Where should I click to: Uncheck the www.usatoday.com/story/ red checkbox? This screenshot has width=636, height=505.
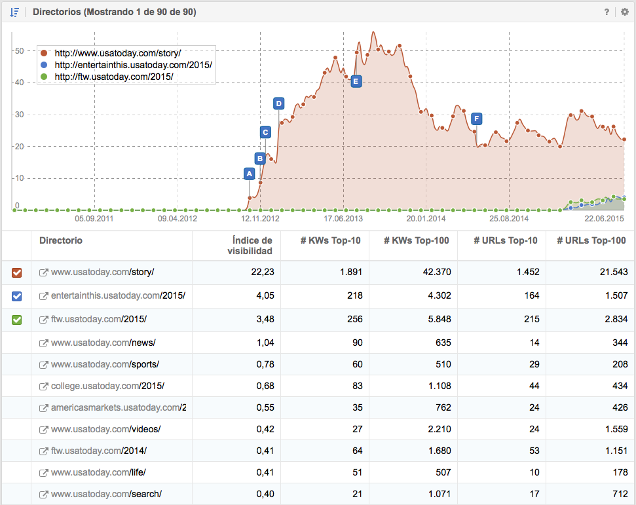point(17,272)
